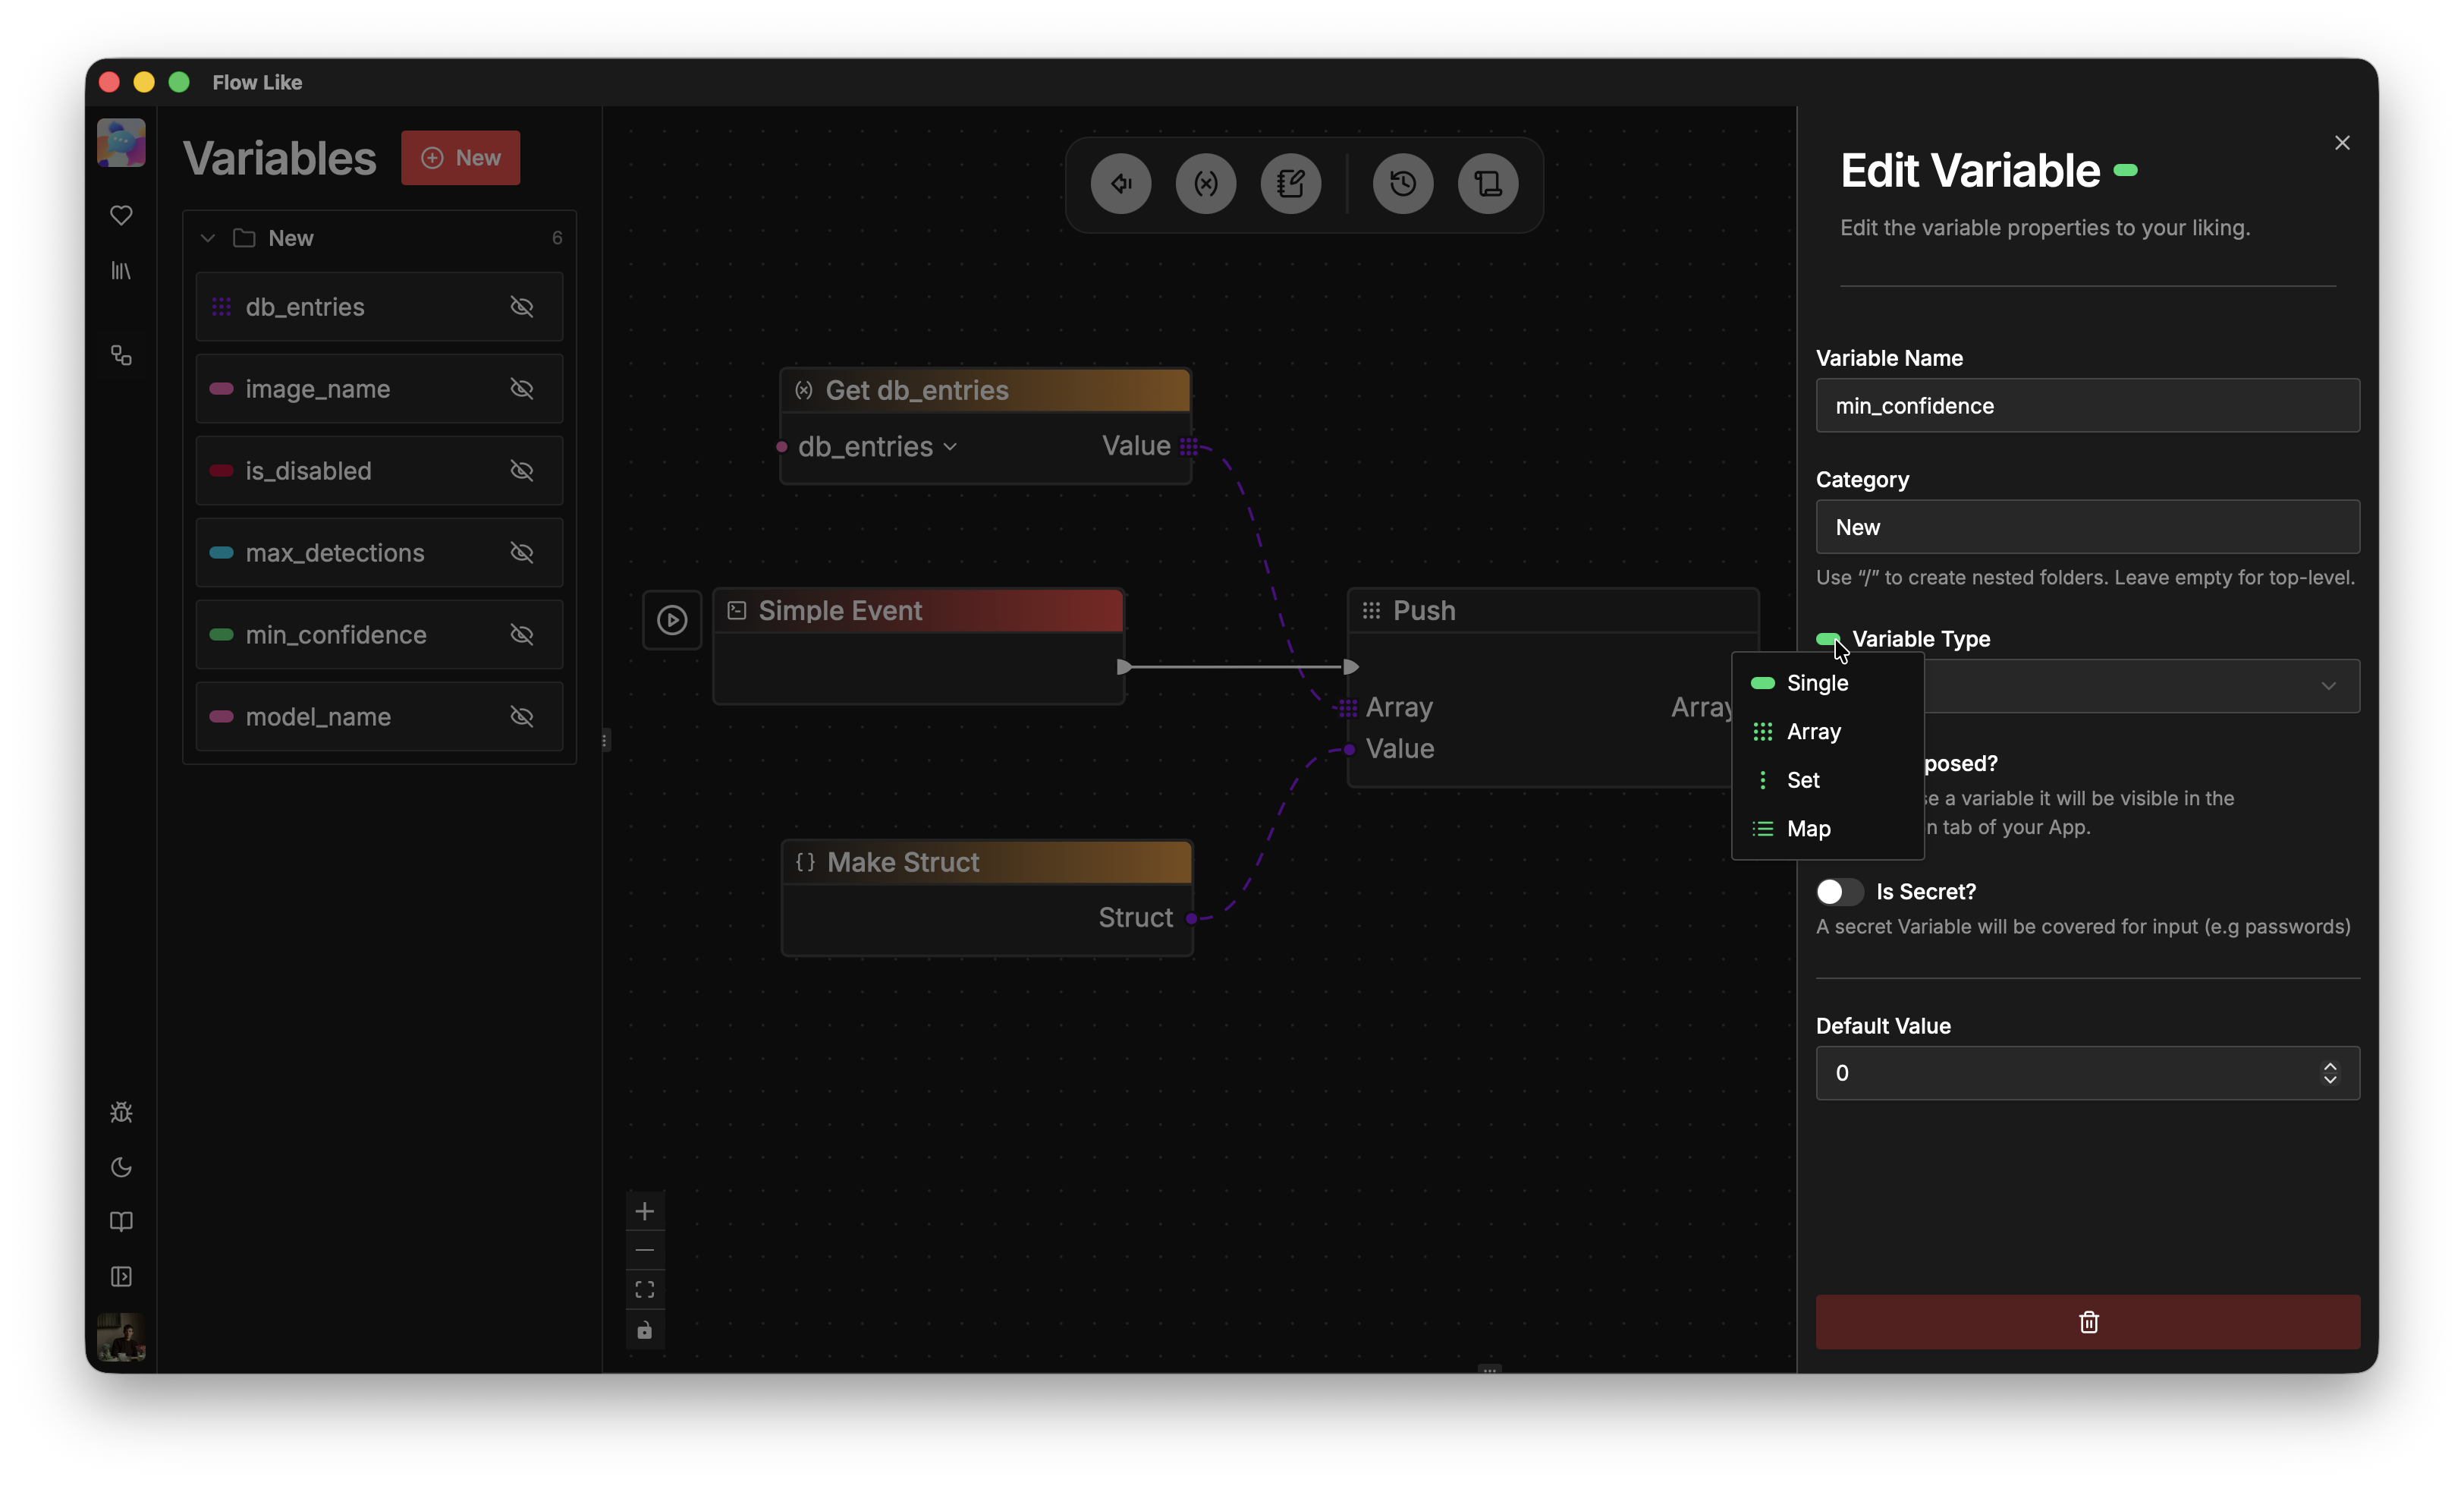
Task: Open the db_entries dropdown on Get db_entries node
Action: tap(950, 447)
